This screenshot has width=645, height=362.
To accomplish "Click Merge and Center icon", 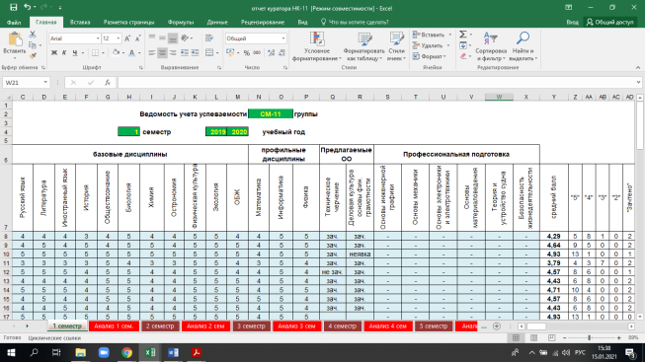I will 209,52.
